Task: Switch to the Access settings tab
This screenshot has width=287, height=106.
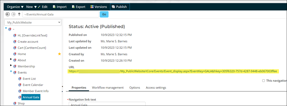Action: point(156,88)
